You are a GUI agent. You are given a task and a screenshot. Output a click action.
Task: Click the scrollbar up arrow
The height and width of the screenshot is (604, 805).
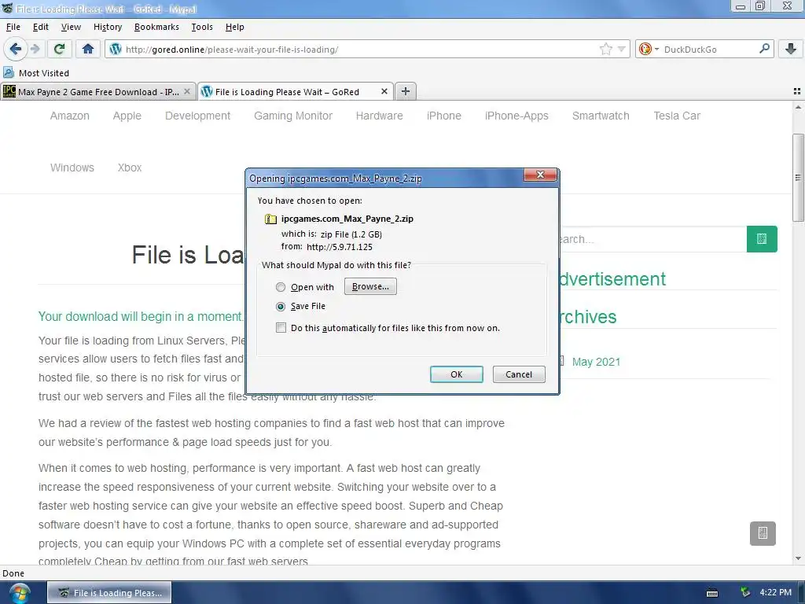click(x=798, y=107)
